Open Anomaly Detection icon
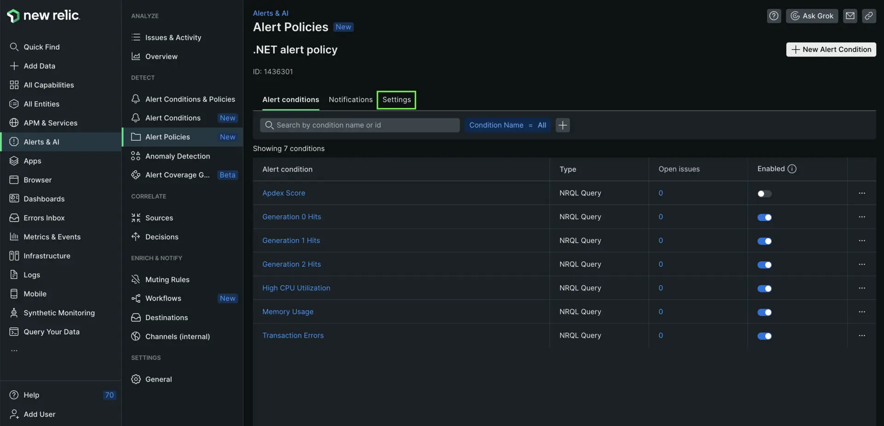Image resolution: width=884 pixels, height=426 pixels. [135, 156]
